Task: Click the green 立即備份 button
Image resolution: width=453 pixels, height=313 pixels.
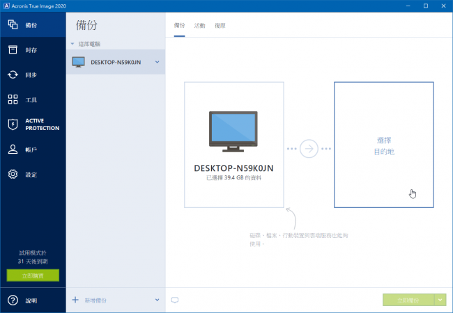Action: pos(408,300)
